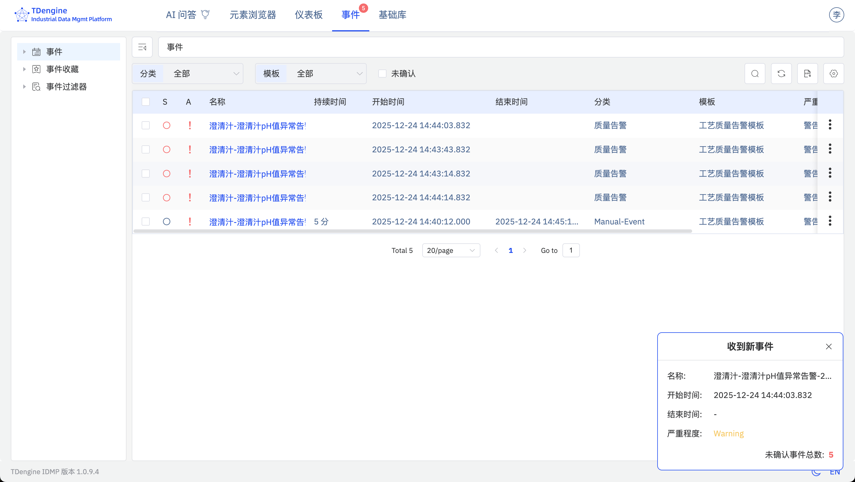This screenshot has height=482, width=855.
Task: Open the first 澄清汁pH值异常告警 event link
Action: point(257,125)
